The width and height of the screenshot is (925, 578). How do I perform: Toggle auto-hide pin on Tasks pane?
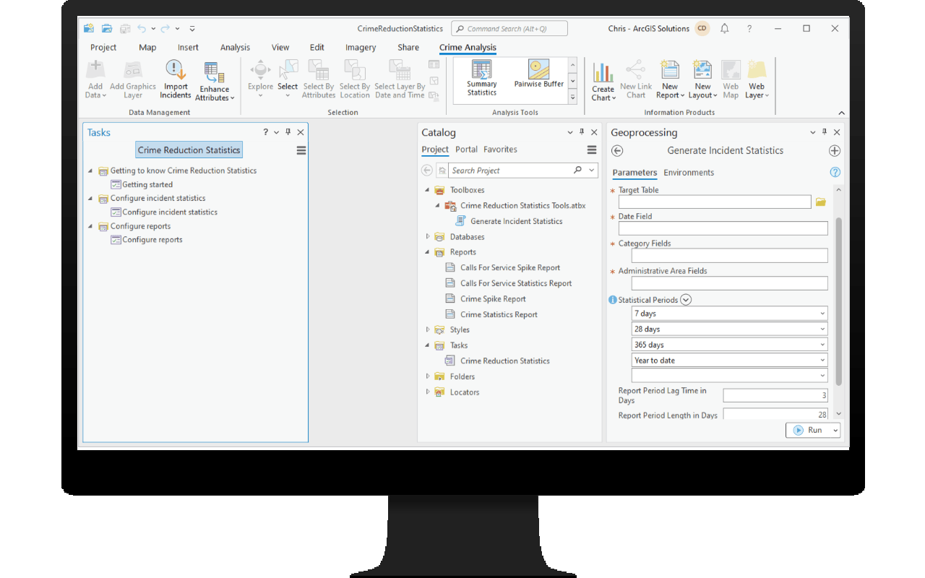coord(288,132)
